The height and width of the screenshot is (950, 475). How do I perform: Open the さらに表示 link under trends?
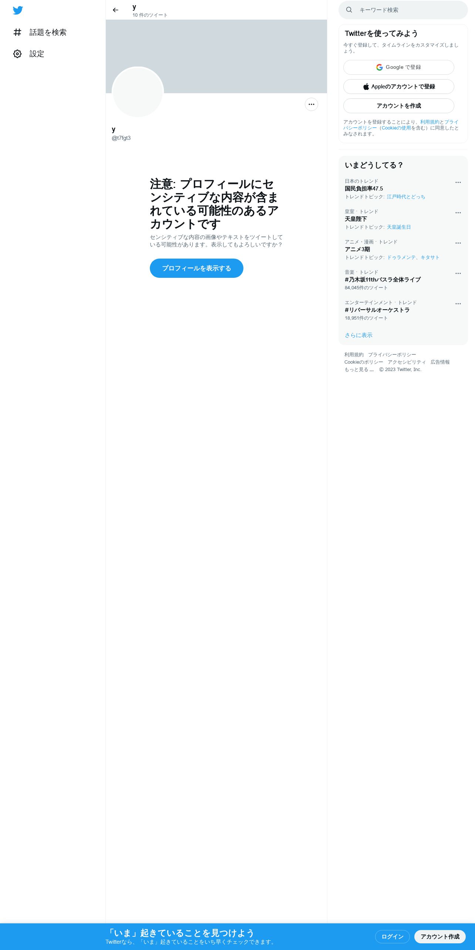pos(358,335)
